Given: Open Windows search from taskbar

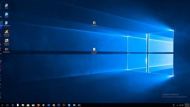Looking at the screenshot, I should [2, 105].
